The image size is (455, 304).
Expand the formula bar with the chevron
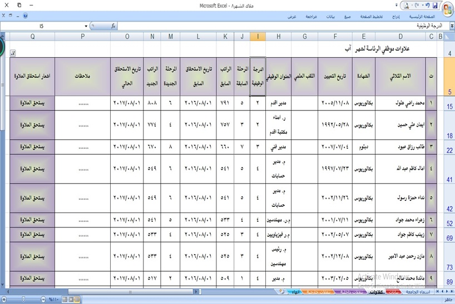click(452, 26)
